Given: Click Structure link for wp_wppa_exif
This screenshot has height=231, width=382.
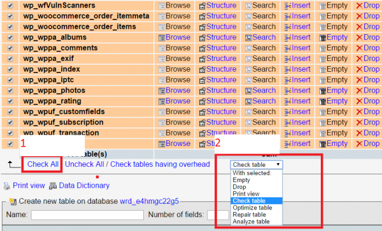Looking at the screenshot, I should [221, 58].
